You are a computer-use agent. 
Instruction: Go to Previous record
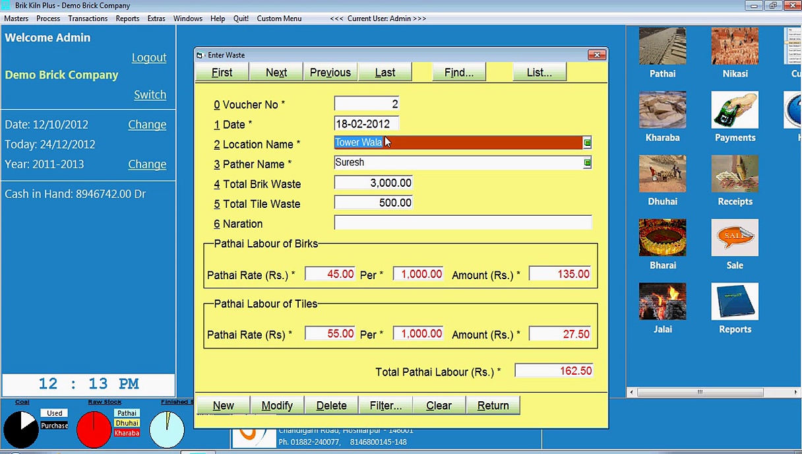pyautogui.click(x=330, y=72)
